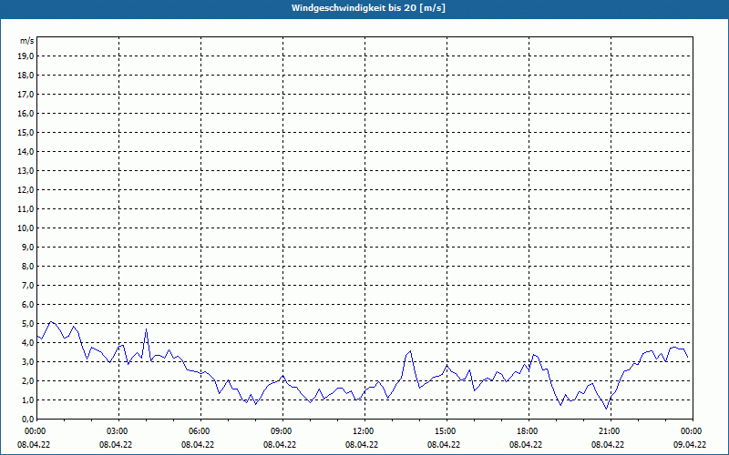Screen dimensions: 729x455
Task: Click the 5,0 y-axis label
Action: tap(26, 324)
